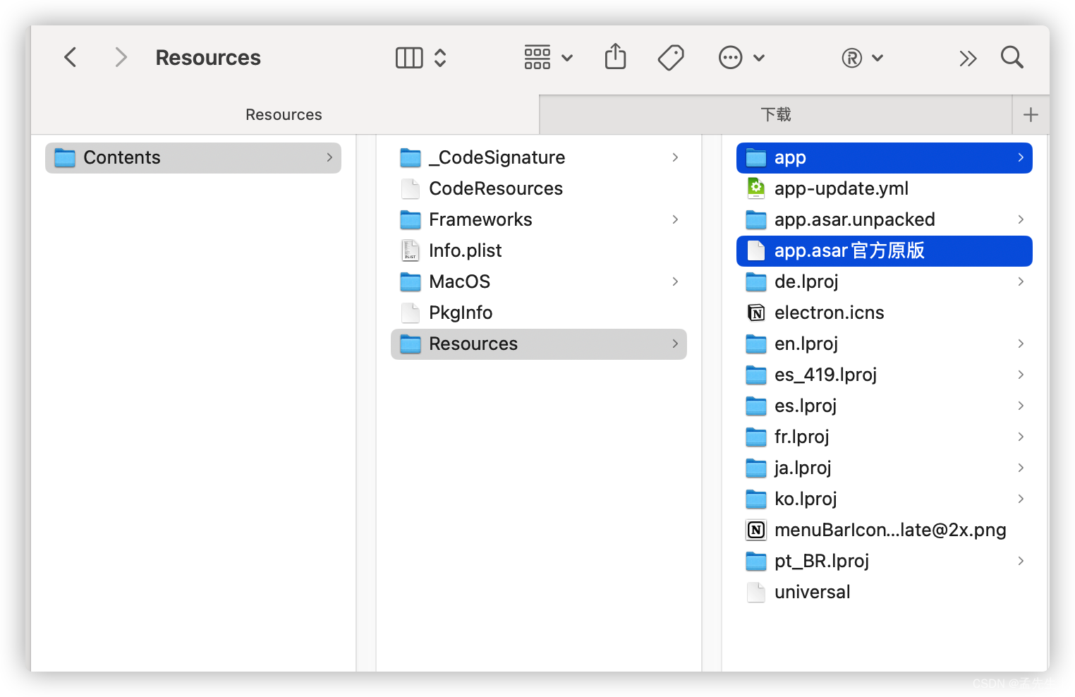The height and width of the screenshot is (697, 1075).
Task: Expand the Contents folder chevron
Action: (329, 157)
